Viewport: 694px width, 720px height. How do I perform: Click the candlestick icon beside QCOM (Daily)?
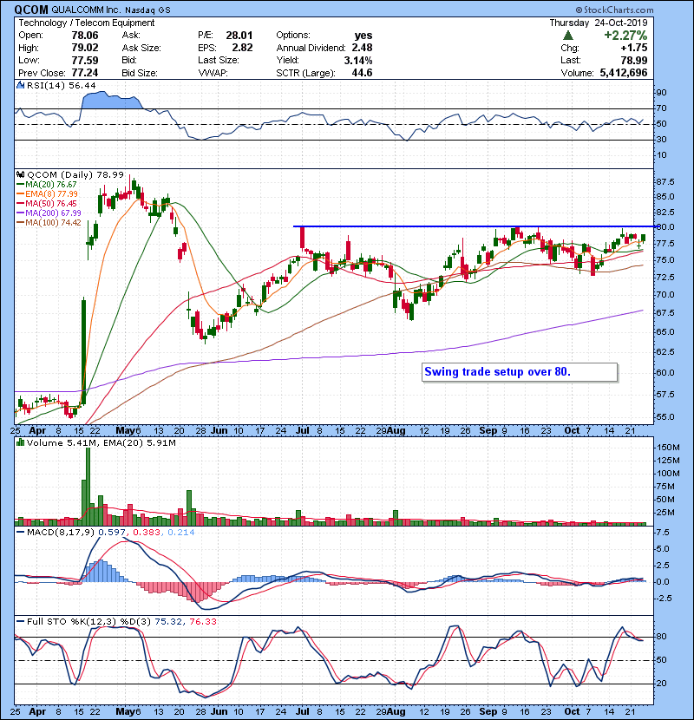[20, 174]
